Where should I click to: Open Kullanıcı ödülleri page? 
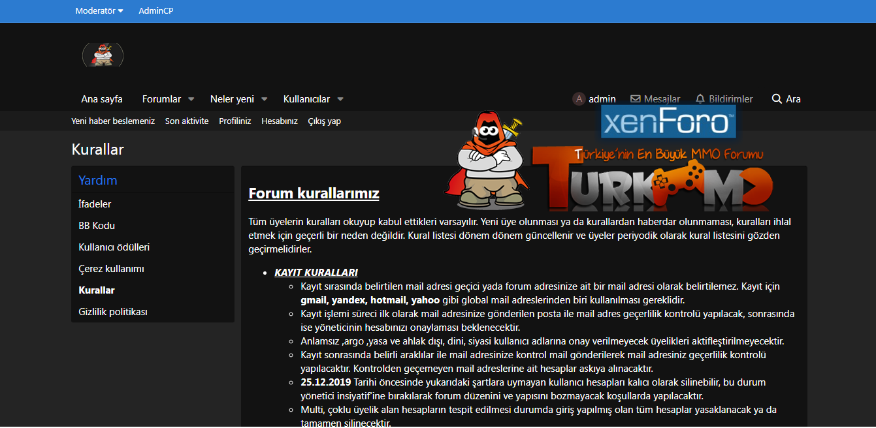click(x=114, y=247)
